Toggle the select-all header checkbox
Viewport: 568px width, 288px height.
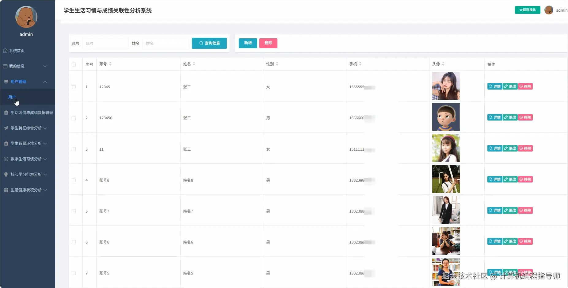pos(74,64)
